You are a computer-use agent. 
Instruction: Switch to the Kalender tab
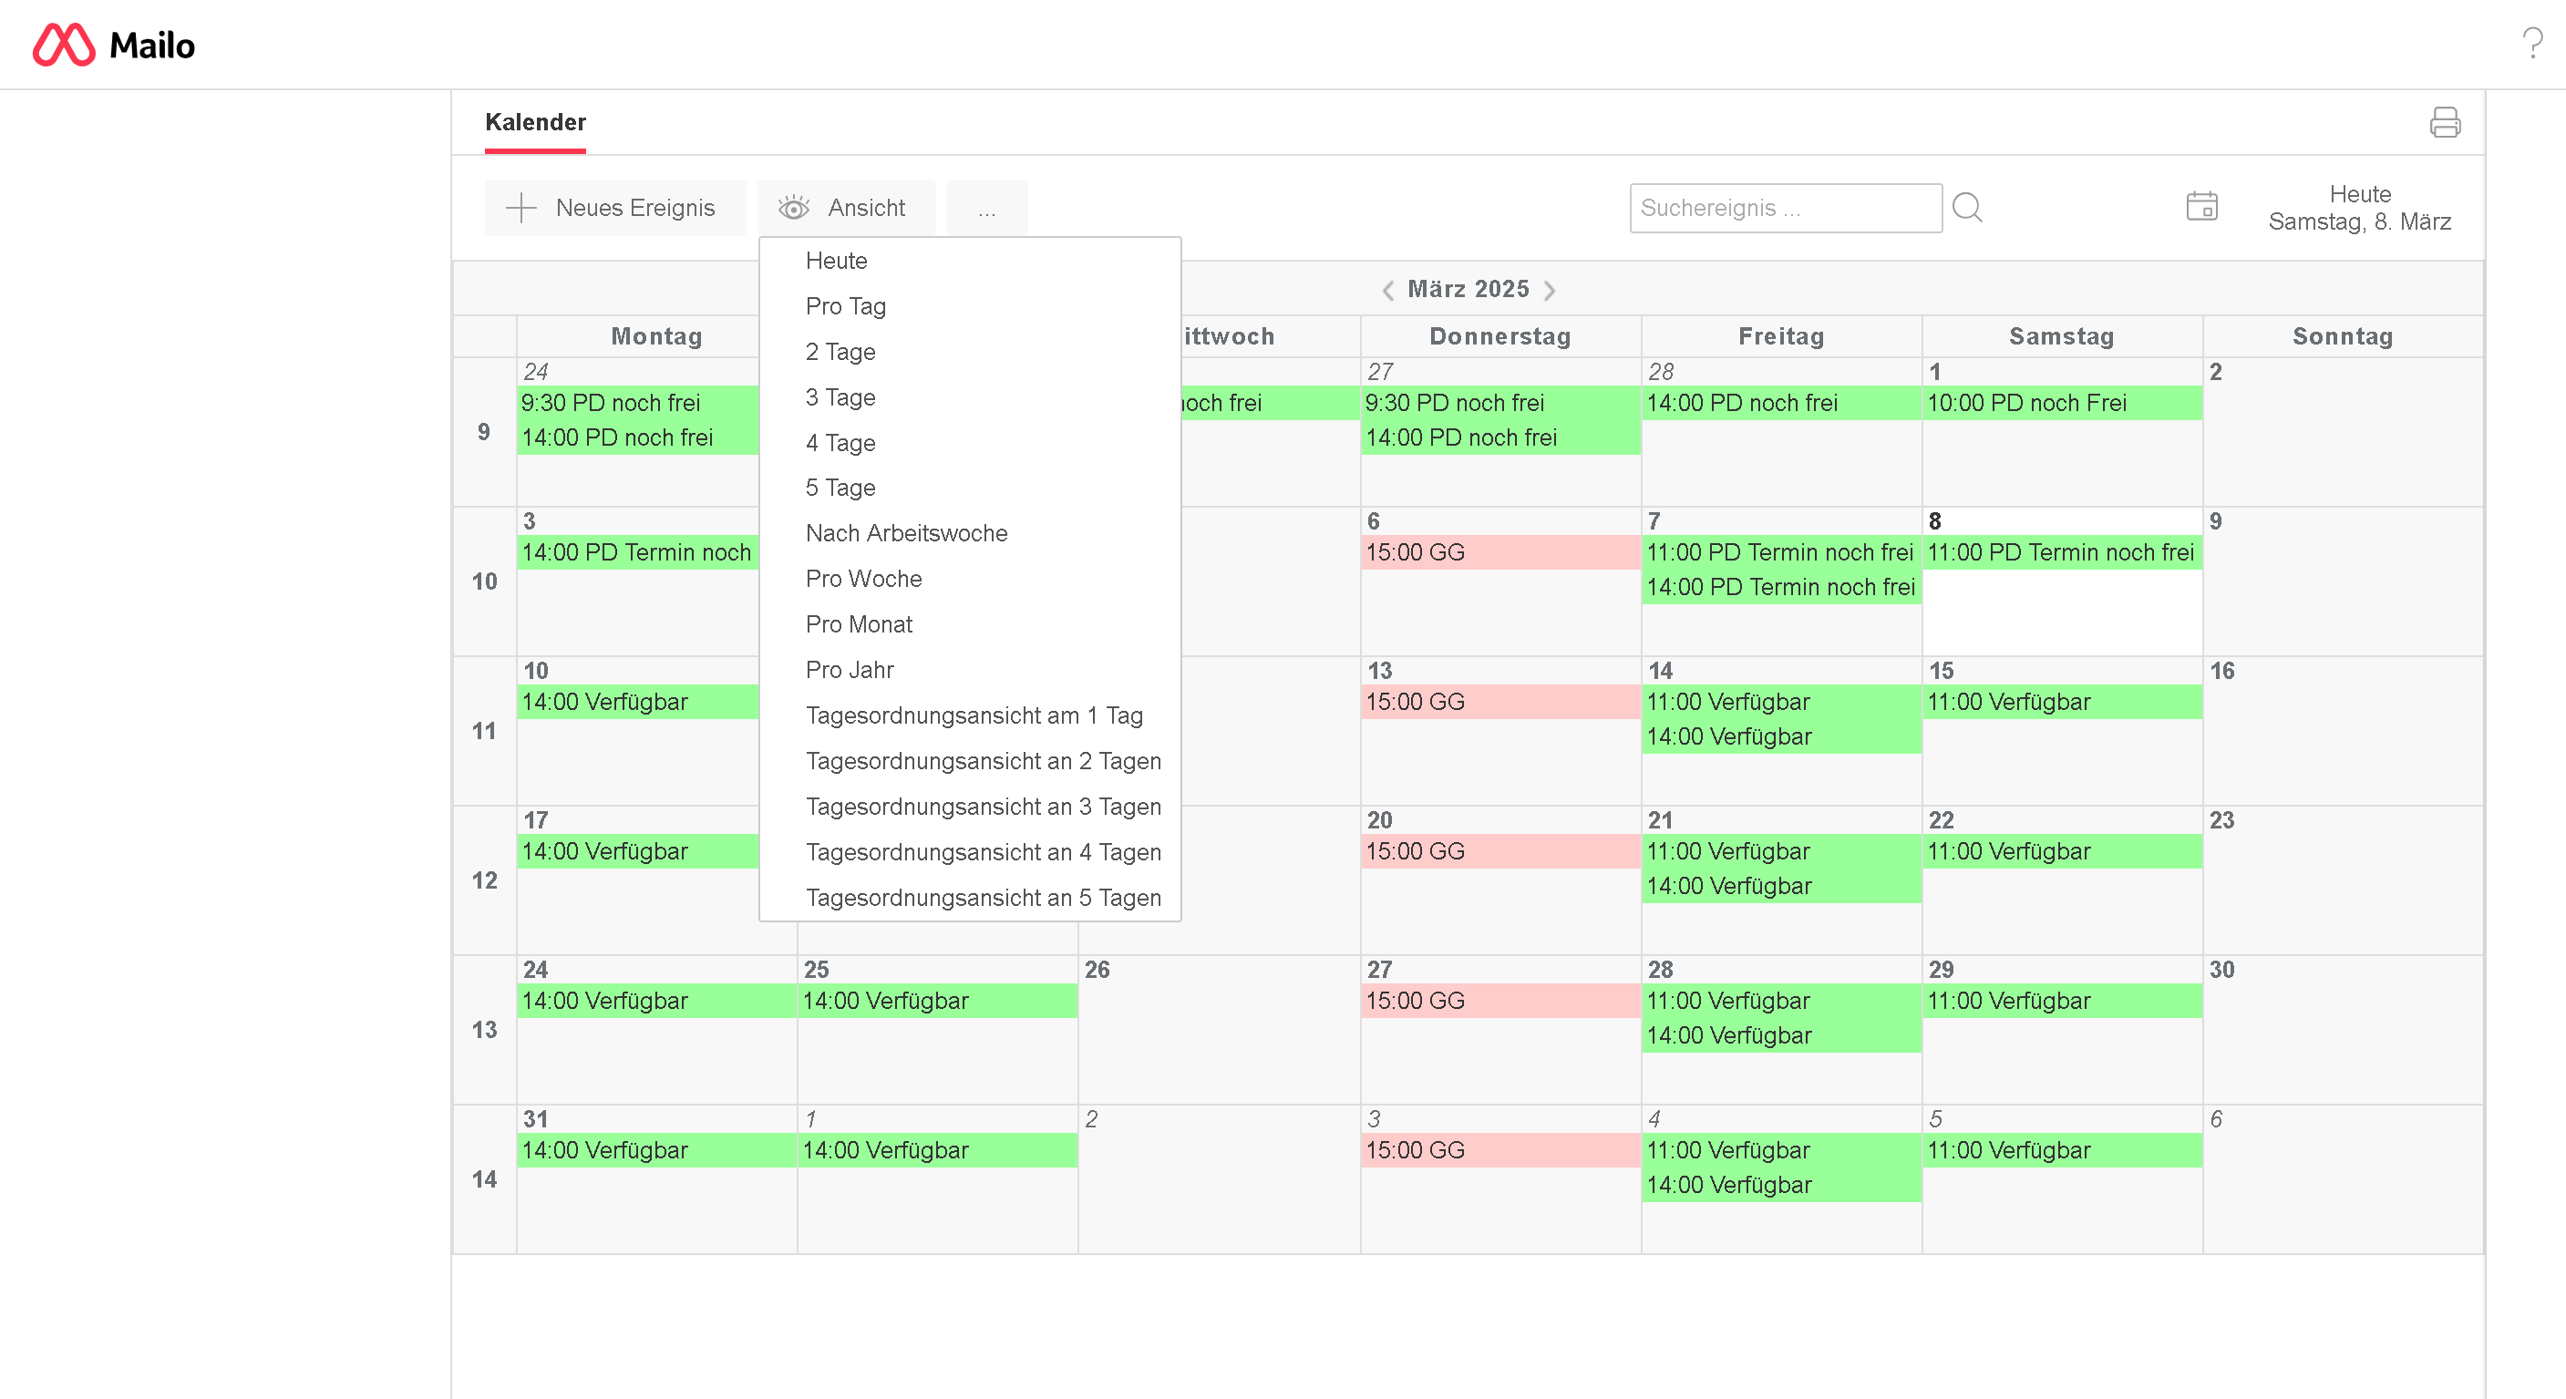535,122
